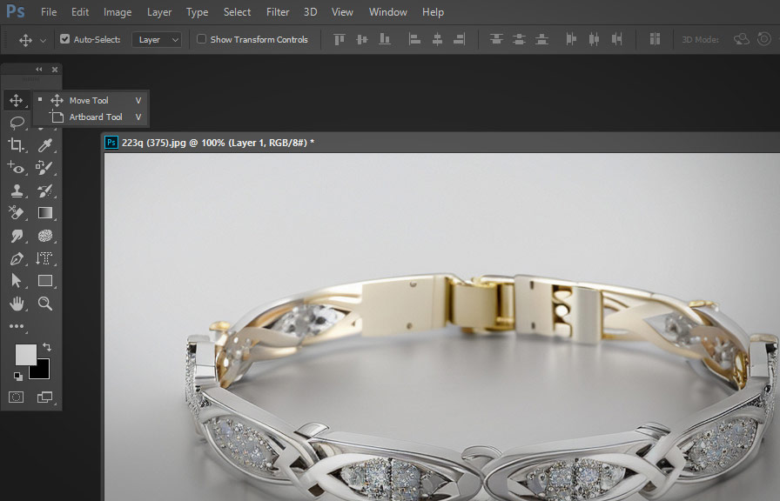780x501 pixels.
Task: Select the Brush tool
Action: click(45, 167)
